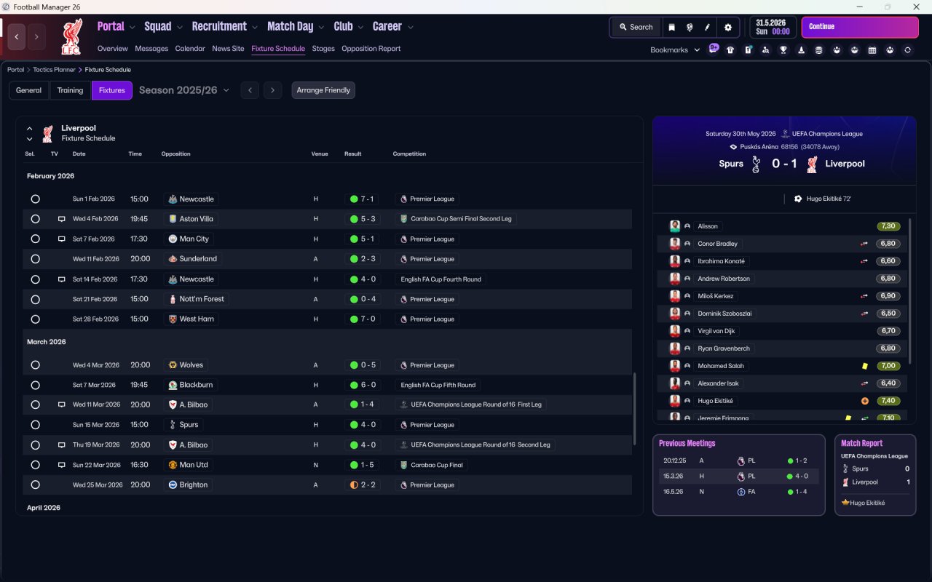Click the player ratings list scrollbar
The image size is (932, 582).
click(910, 291)
